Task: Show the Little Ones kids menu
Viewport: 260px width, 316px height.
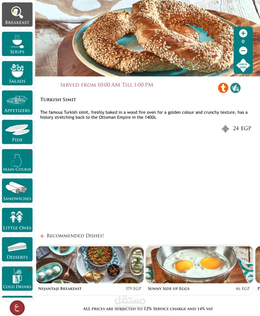Action: (17, 220)
